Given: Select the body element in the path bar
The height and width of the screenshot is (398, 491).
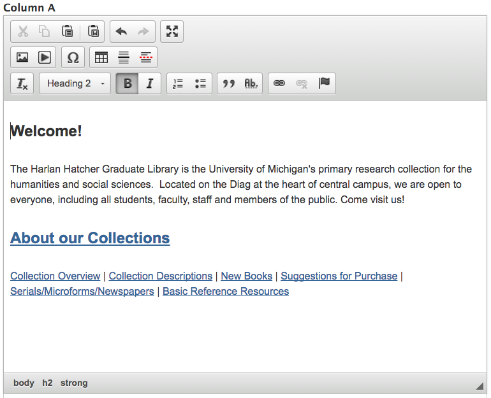Looking at the screenshot, I should pos(24,383).
